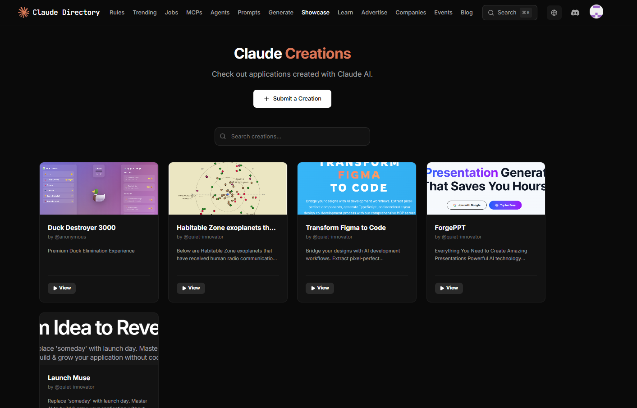Click the author under ForgePPT
The image size is (637, 408).
point(458,237)
